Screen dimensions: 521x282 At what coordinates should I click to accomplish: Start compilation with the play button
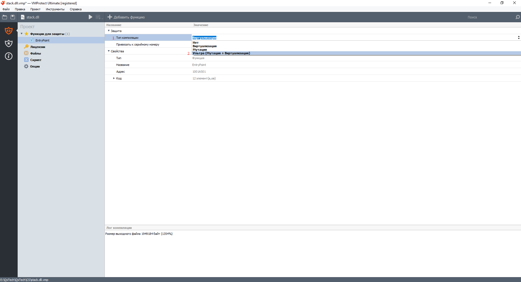pos(90,17)
